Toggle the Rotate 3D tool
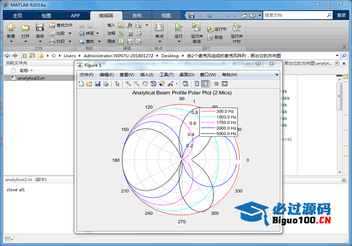 tap(153, 84)
